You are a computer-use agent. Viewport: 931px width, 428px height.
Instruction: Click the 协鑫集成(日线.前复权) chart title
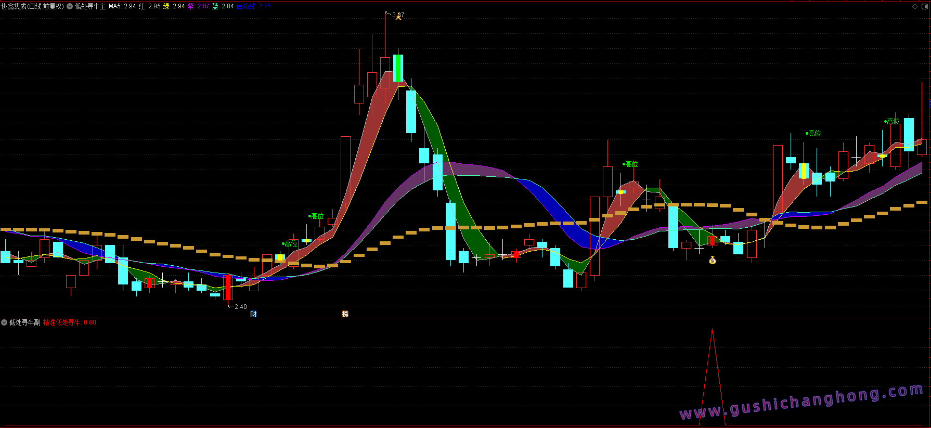point(32,6)
